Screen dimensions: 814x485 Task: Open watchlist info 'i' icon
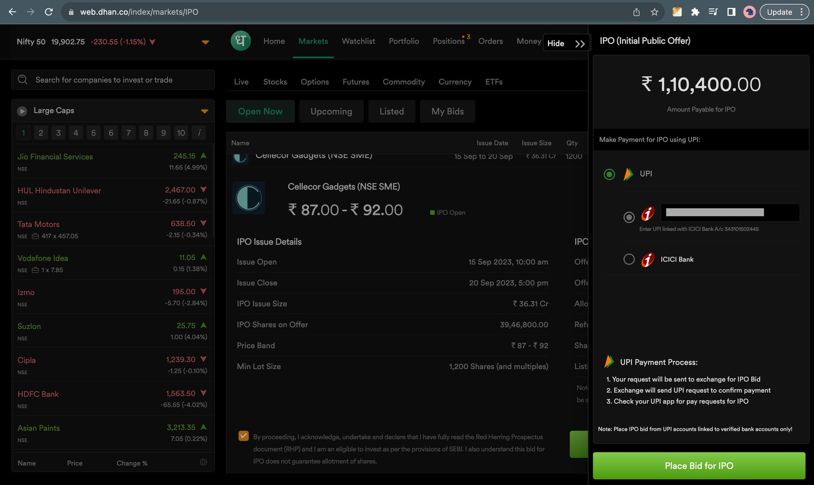(199, 133)
